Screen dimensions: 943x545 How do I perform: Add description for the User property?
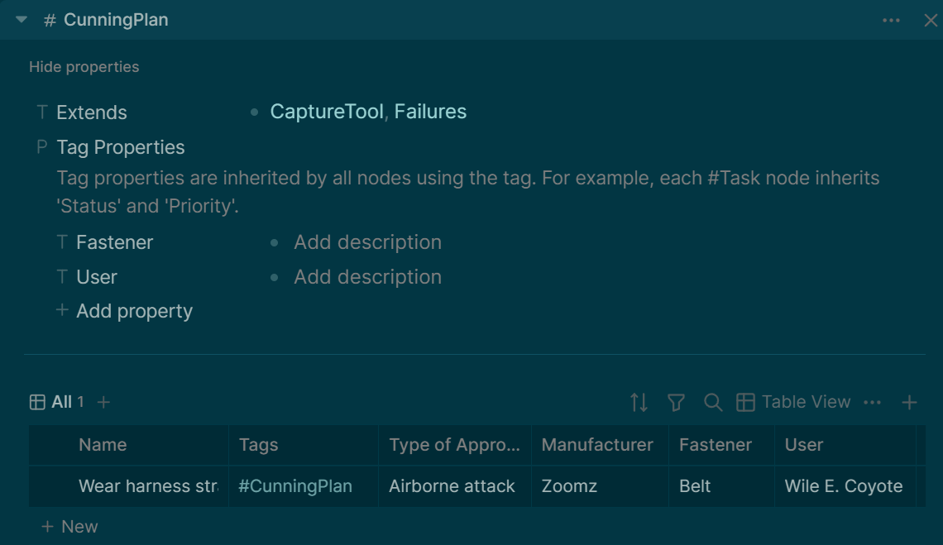coord(367,277)
